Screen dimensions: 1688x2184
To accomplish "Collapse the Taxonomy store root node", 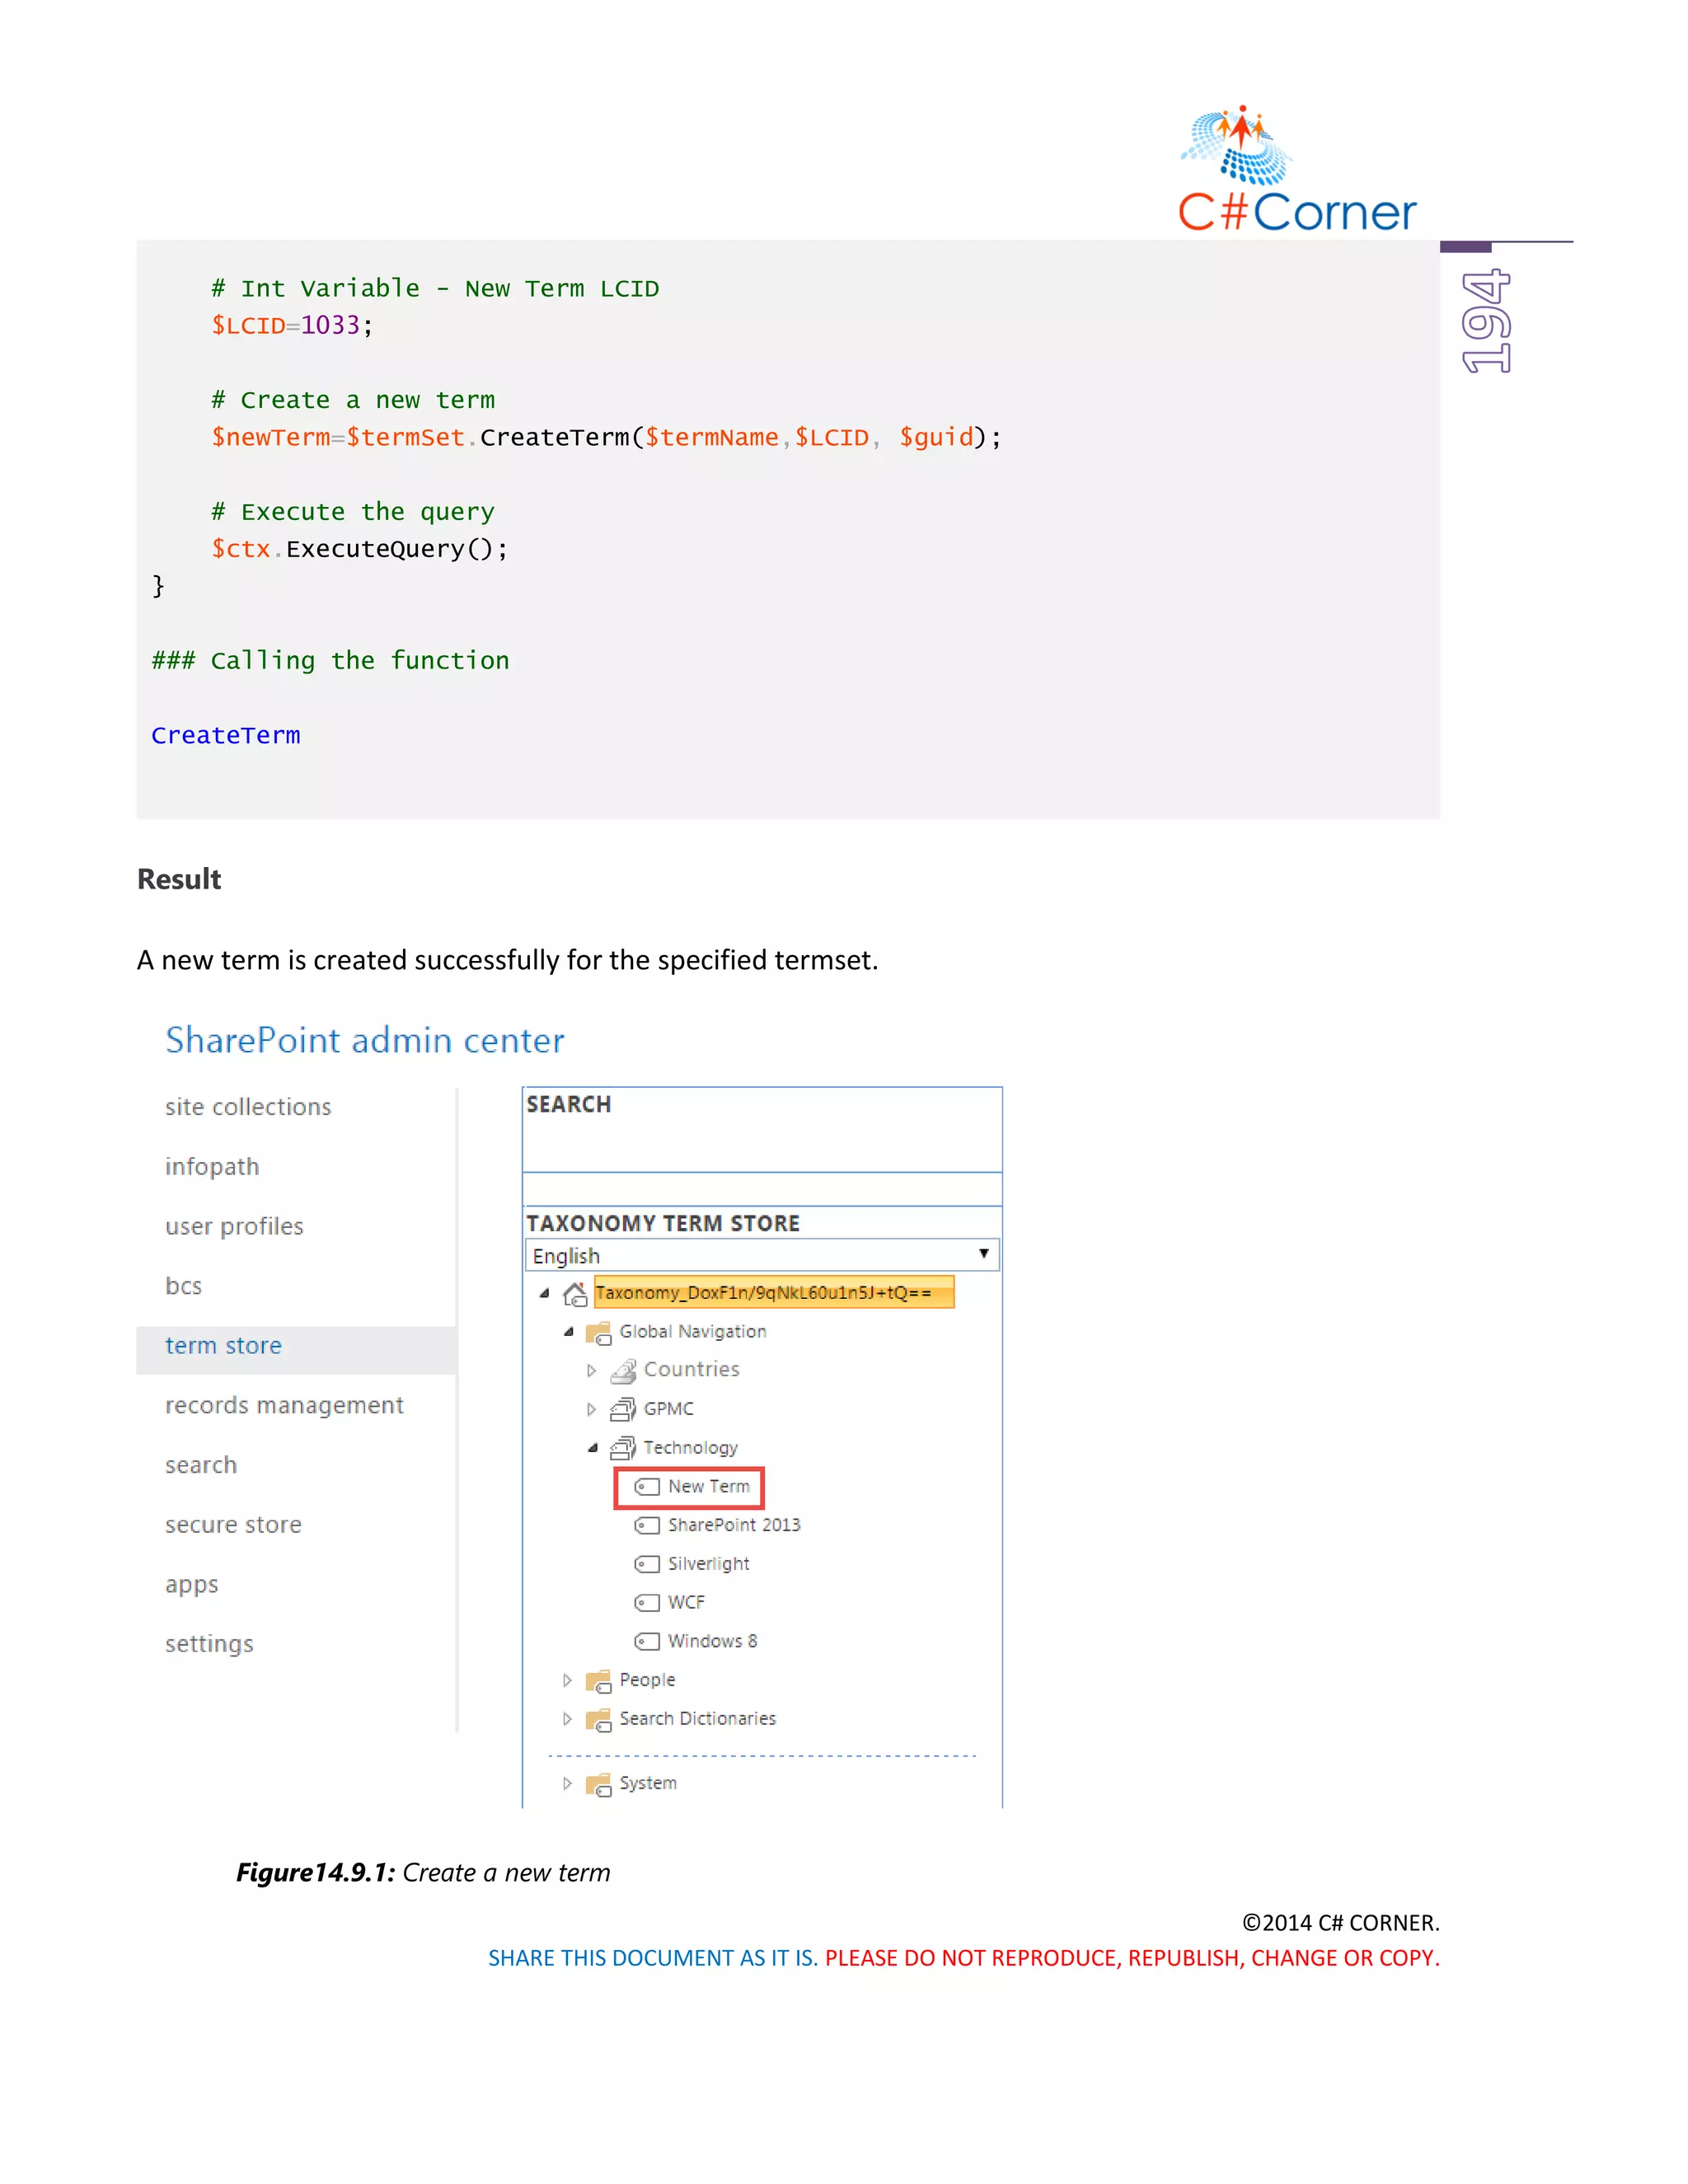I will point(545,1293).
